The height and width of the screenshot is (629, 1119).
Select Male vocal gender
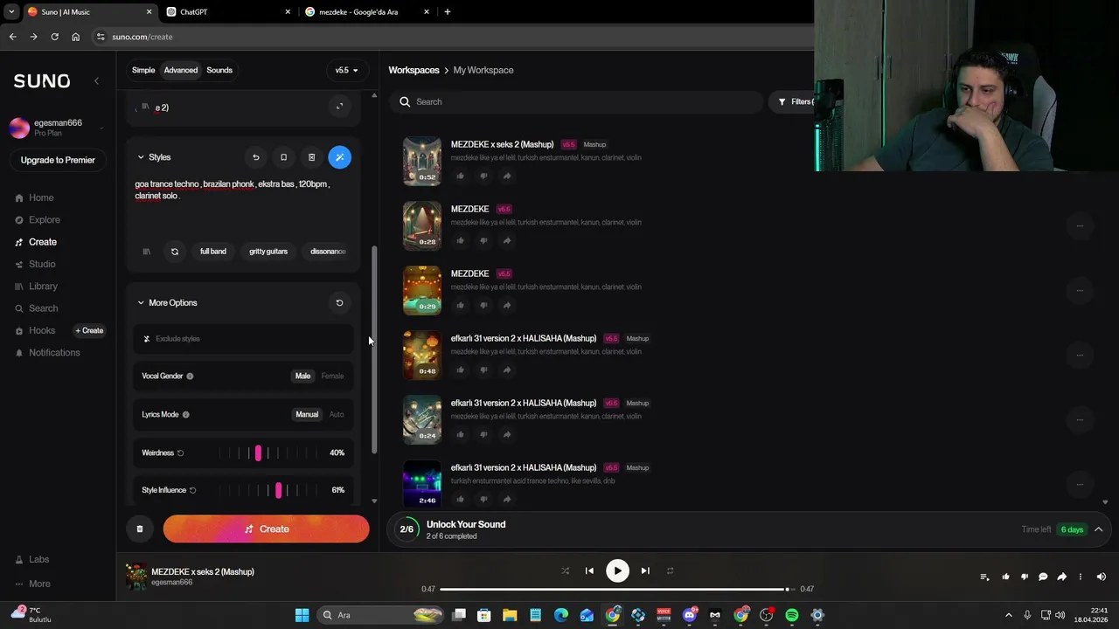point(302,376)
